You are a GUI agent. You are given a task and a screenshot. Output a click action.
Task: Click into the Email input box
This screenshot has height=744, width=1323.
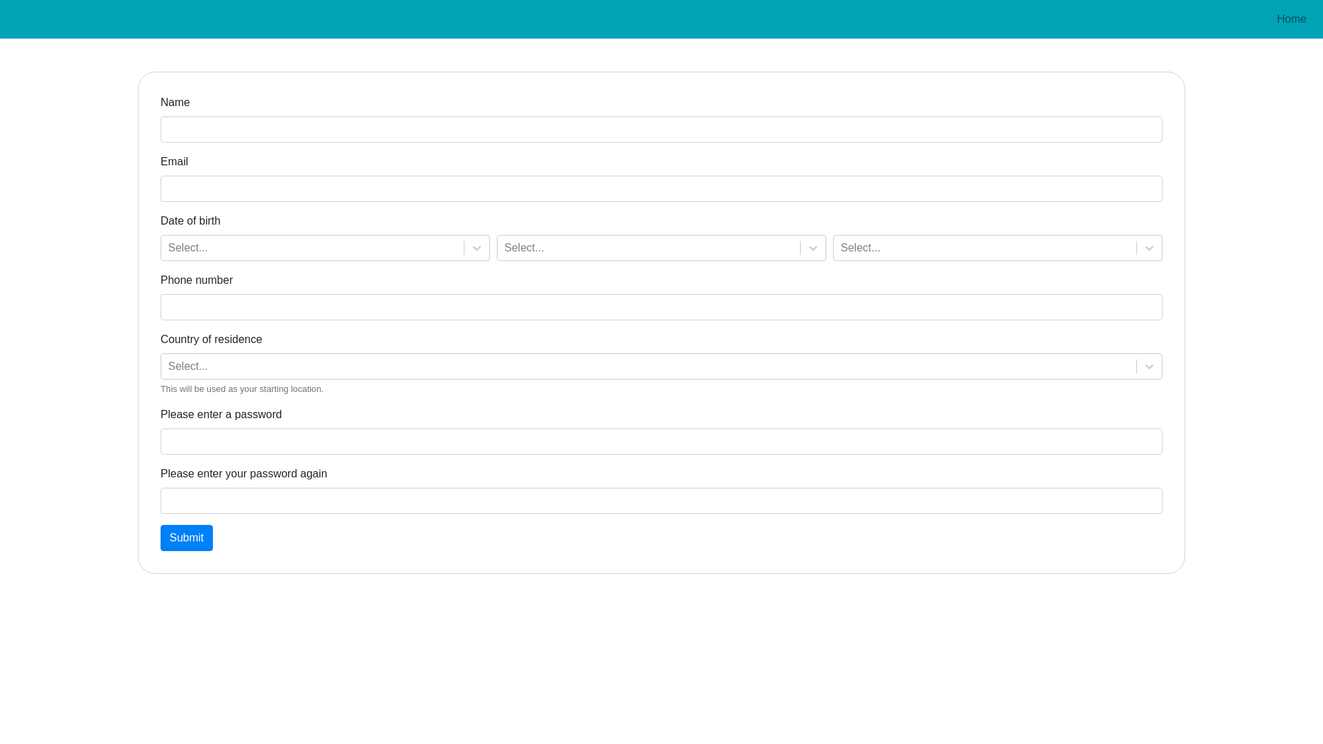pos(661,189)
